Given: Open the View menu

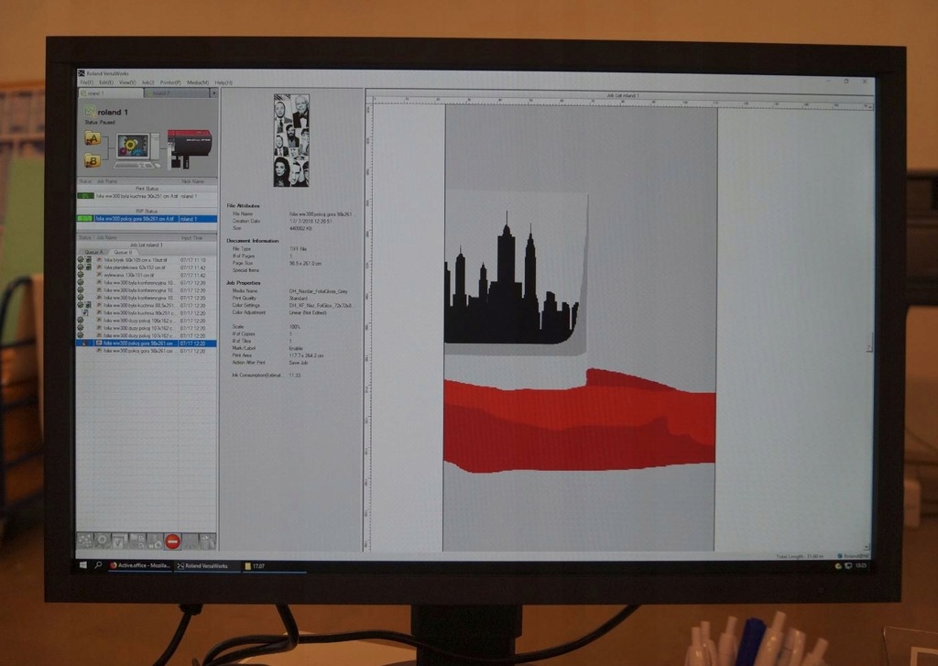Looking at the screenshot, I should [126, 82].
